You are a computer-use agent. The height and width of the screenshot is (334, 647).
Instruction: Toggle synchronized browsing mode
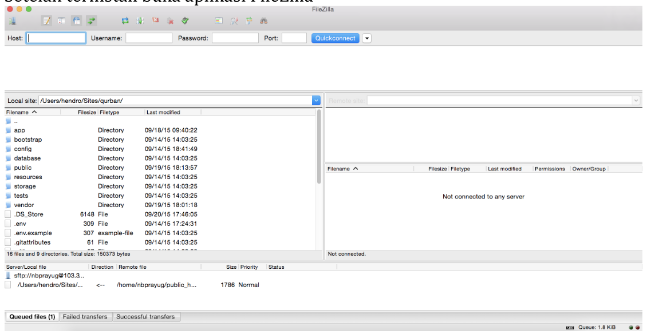(248, 19)
